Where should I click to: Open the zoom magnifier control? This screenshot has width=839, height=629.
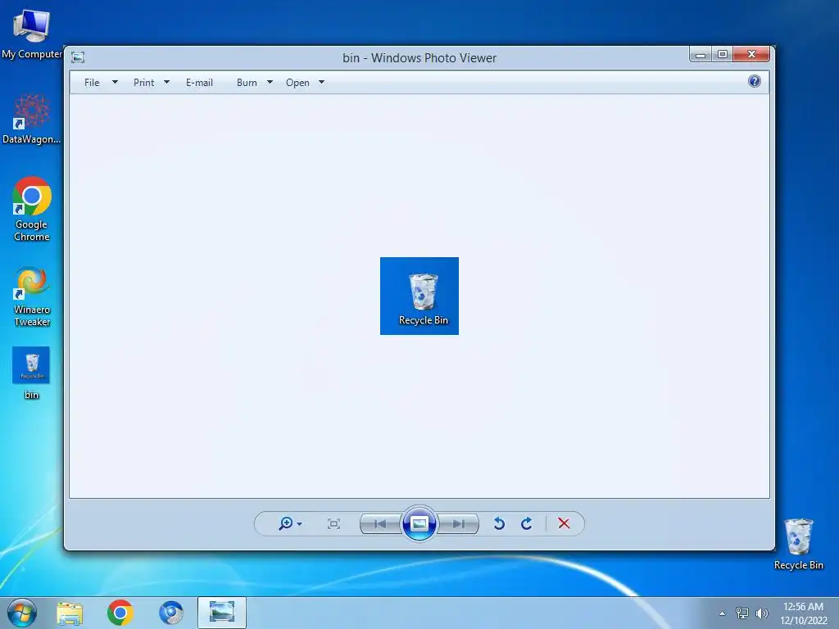coord(286,523)
